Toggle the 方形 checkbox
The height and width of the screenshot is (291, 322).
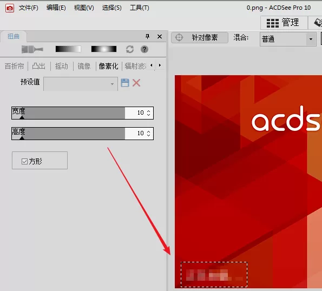pos(24,161)
